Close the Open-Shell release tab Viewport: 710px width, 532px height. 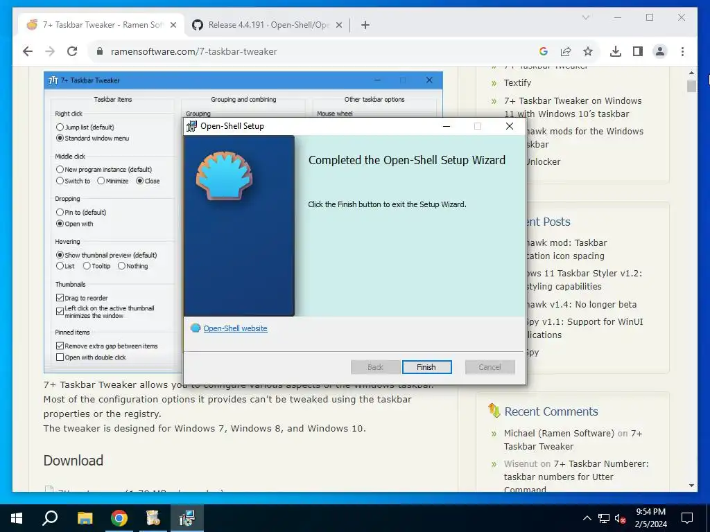[338, 25]
